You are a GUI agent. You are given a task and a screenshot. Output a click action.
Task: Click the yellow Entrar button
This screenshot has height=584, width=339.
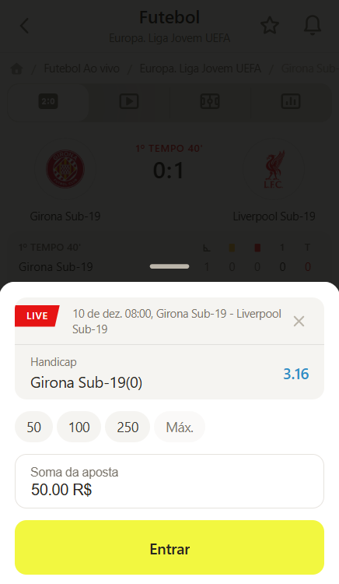(169, 547)
